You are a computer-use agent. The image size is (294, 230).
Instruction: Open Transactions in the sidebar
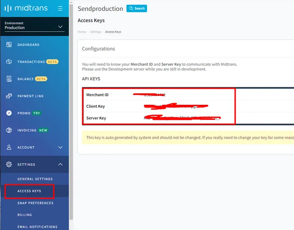31,62
